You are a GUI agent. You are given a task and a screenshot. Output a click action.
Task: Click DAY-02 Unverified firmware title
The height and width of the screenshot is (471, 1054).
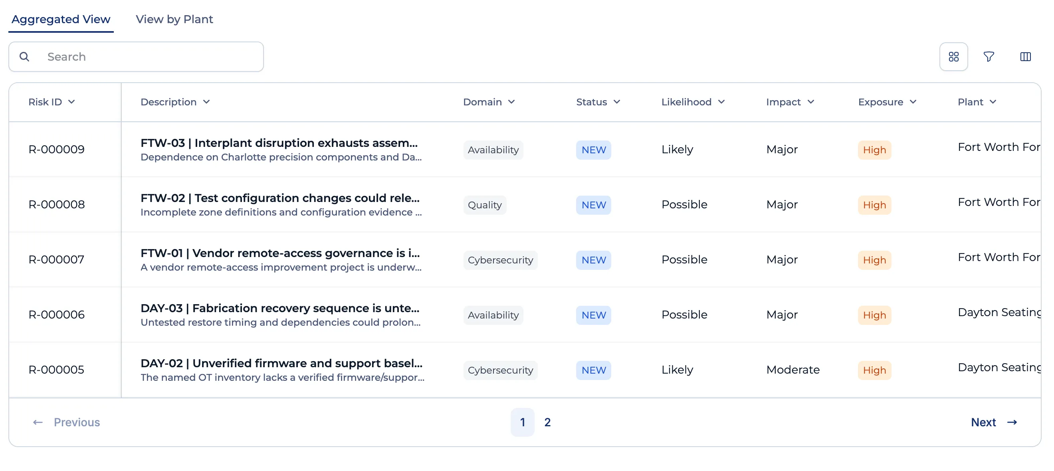coord(281,363)
